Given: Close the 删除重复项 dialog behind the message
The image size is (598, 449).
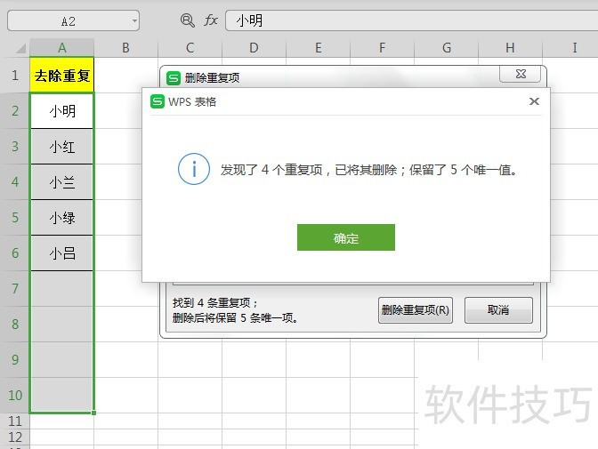Looking at the screenshot, I should click(520, 76).
